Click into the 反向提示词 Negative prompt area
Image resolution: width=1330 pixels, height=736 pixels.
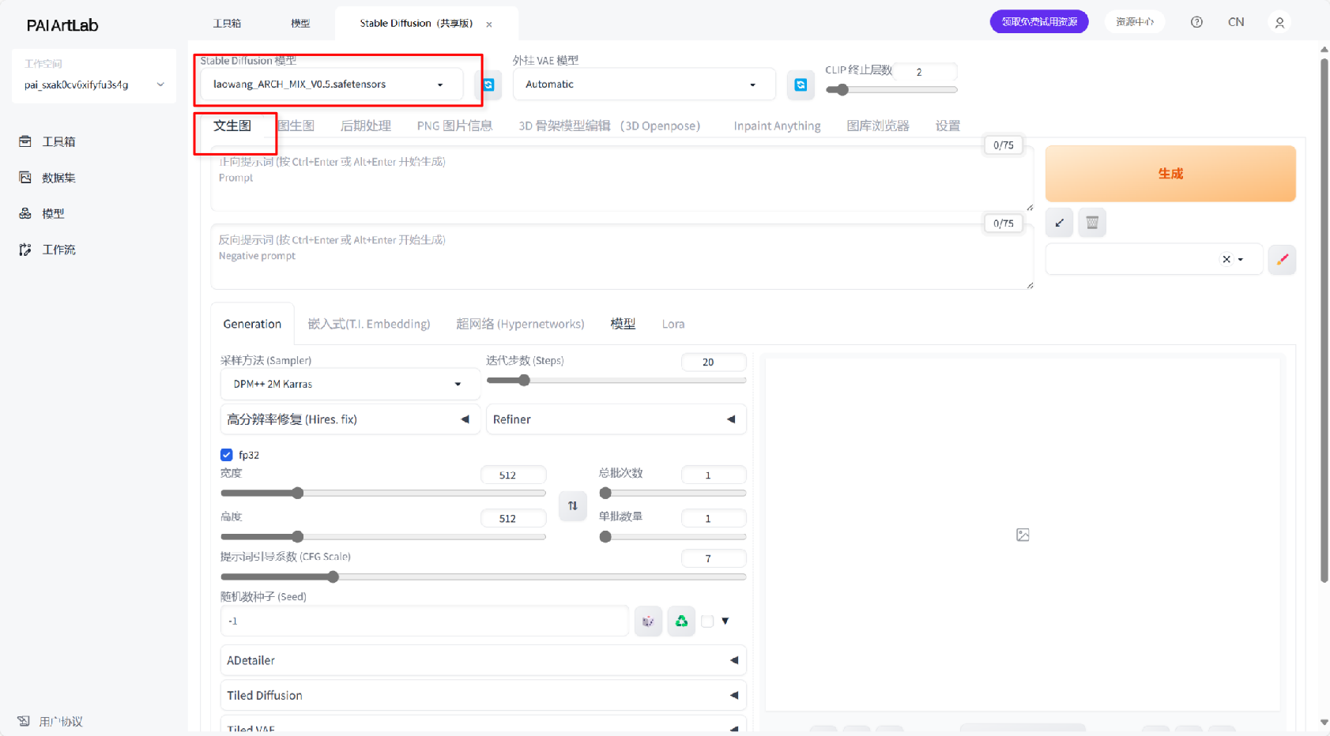tap(622, 257)
